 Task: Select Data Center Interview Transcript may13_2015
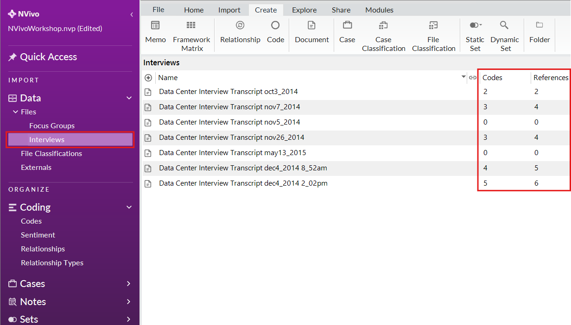pyautogui.click(x=233, y=153)
